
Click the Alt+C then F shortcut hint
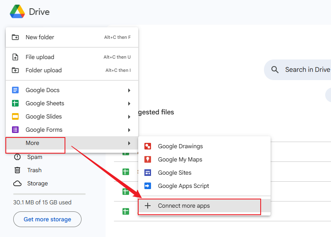(118, 37)
